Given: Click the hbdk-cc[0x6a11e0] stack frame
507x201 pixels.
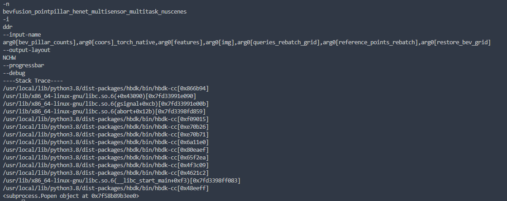Looking at the screenshot, I should pyautogui.click(x=105, y=142).
